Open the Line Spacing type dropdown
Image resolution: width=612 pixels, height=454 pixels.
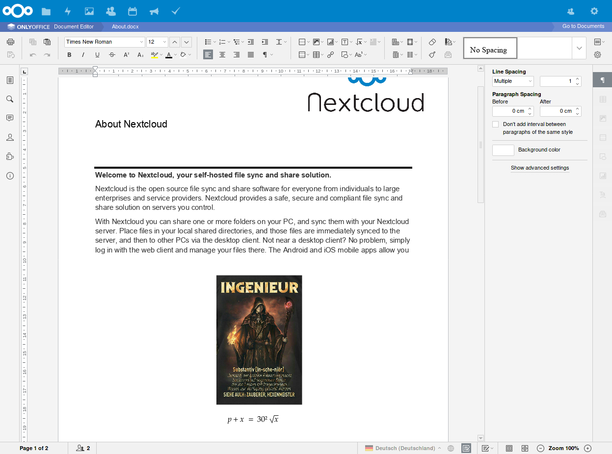513,81
